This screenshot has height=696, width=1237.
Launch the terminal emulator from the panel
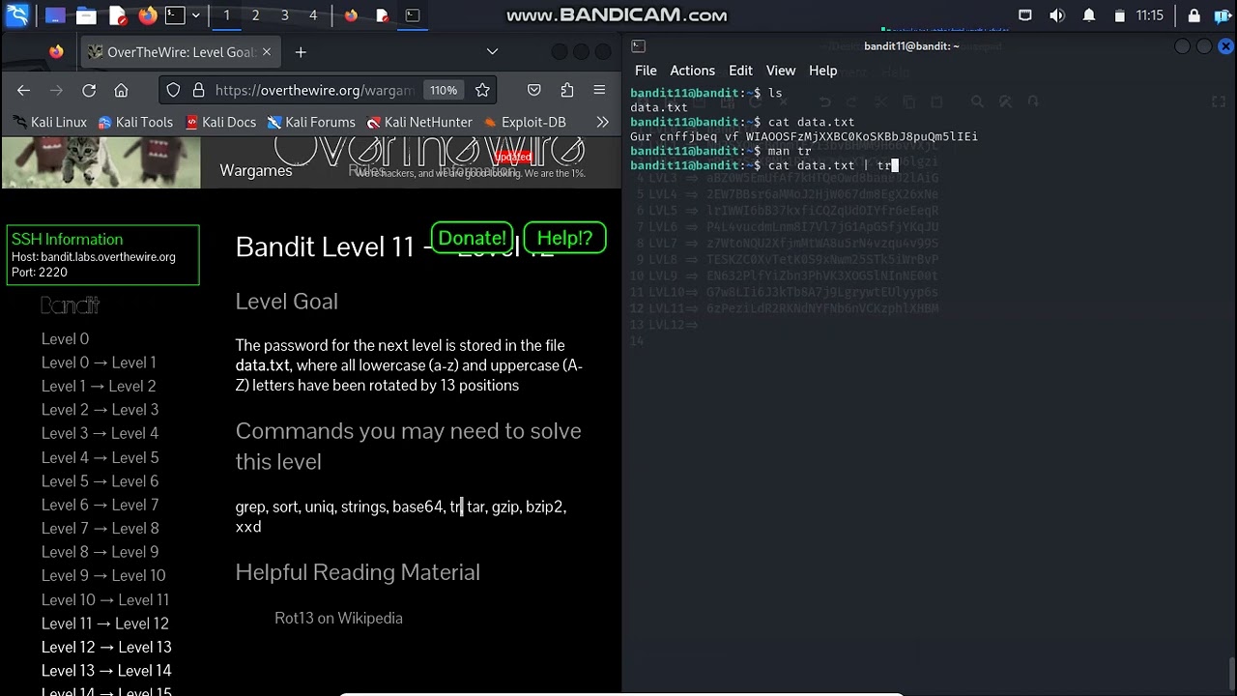pyautogui.click(x=175, y=15)
